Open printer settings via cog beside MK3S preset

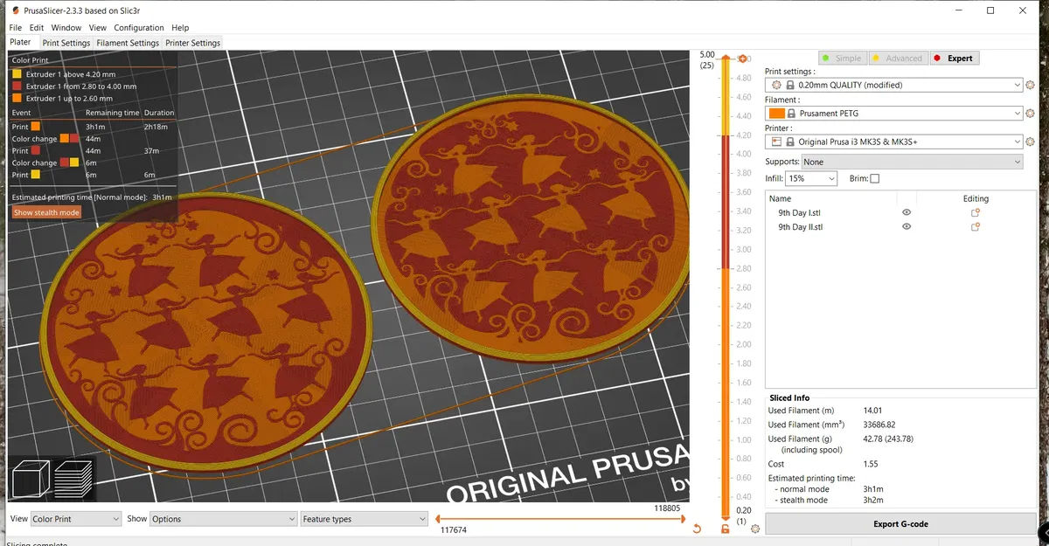(x=1030, y=142)
